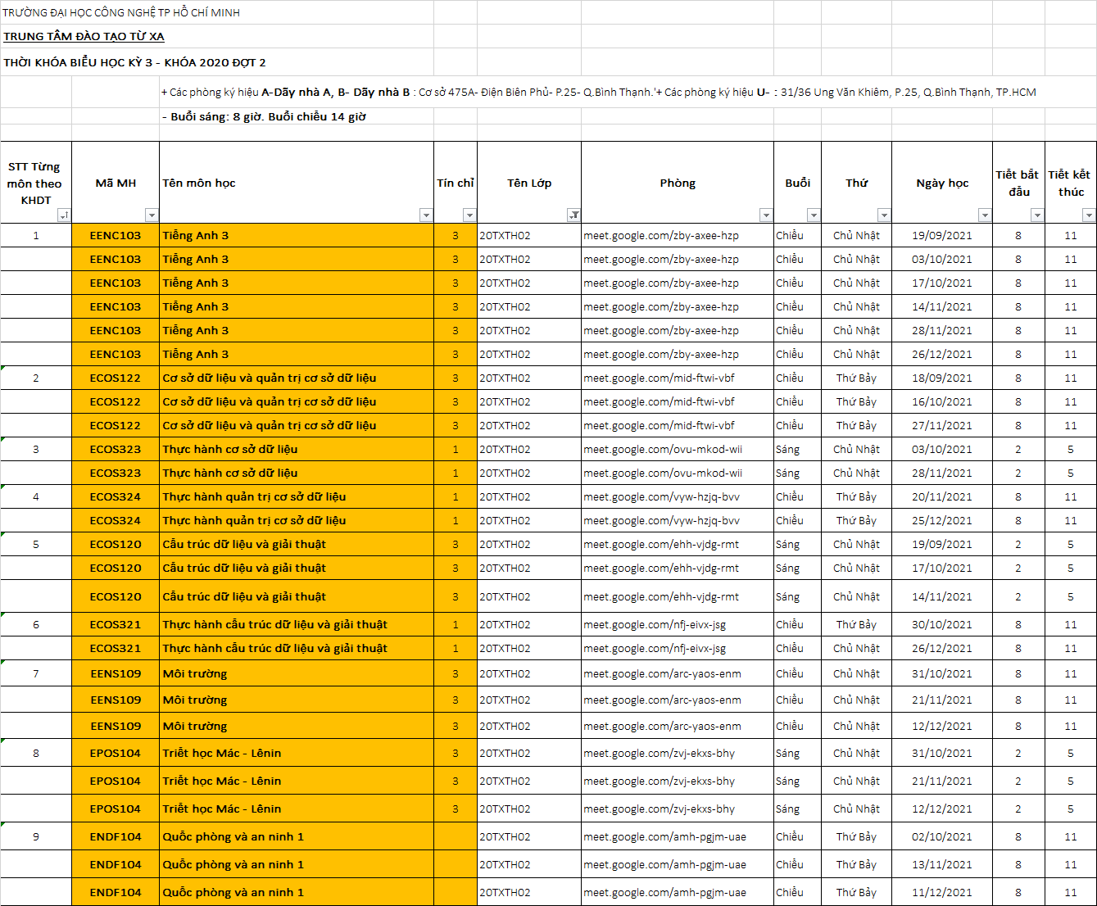Select Cấu trúc dữ liệu và giải thuật cell dated 19/09/2021
The height and width of the screenshot is (906, 1097).
pos(297,545)
